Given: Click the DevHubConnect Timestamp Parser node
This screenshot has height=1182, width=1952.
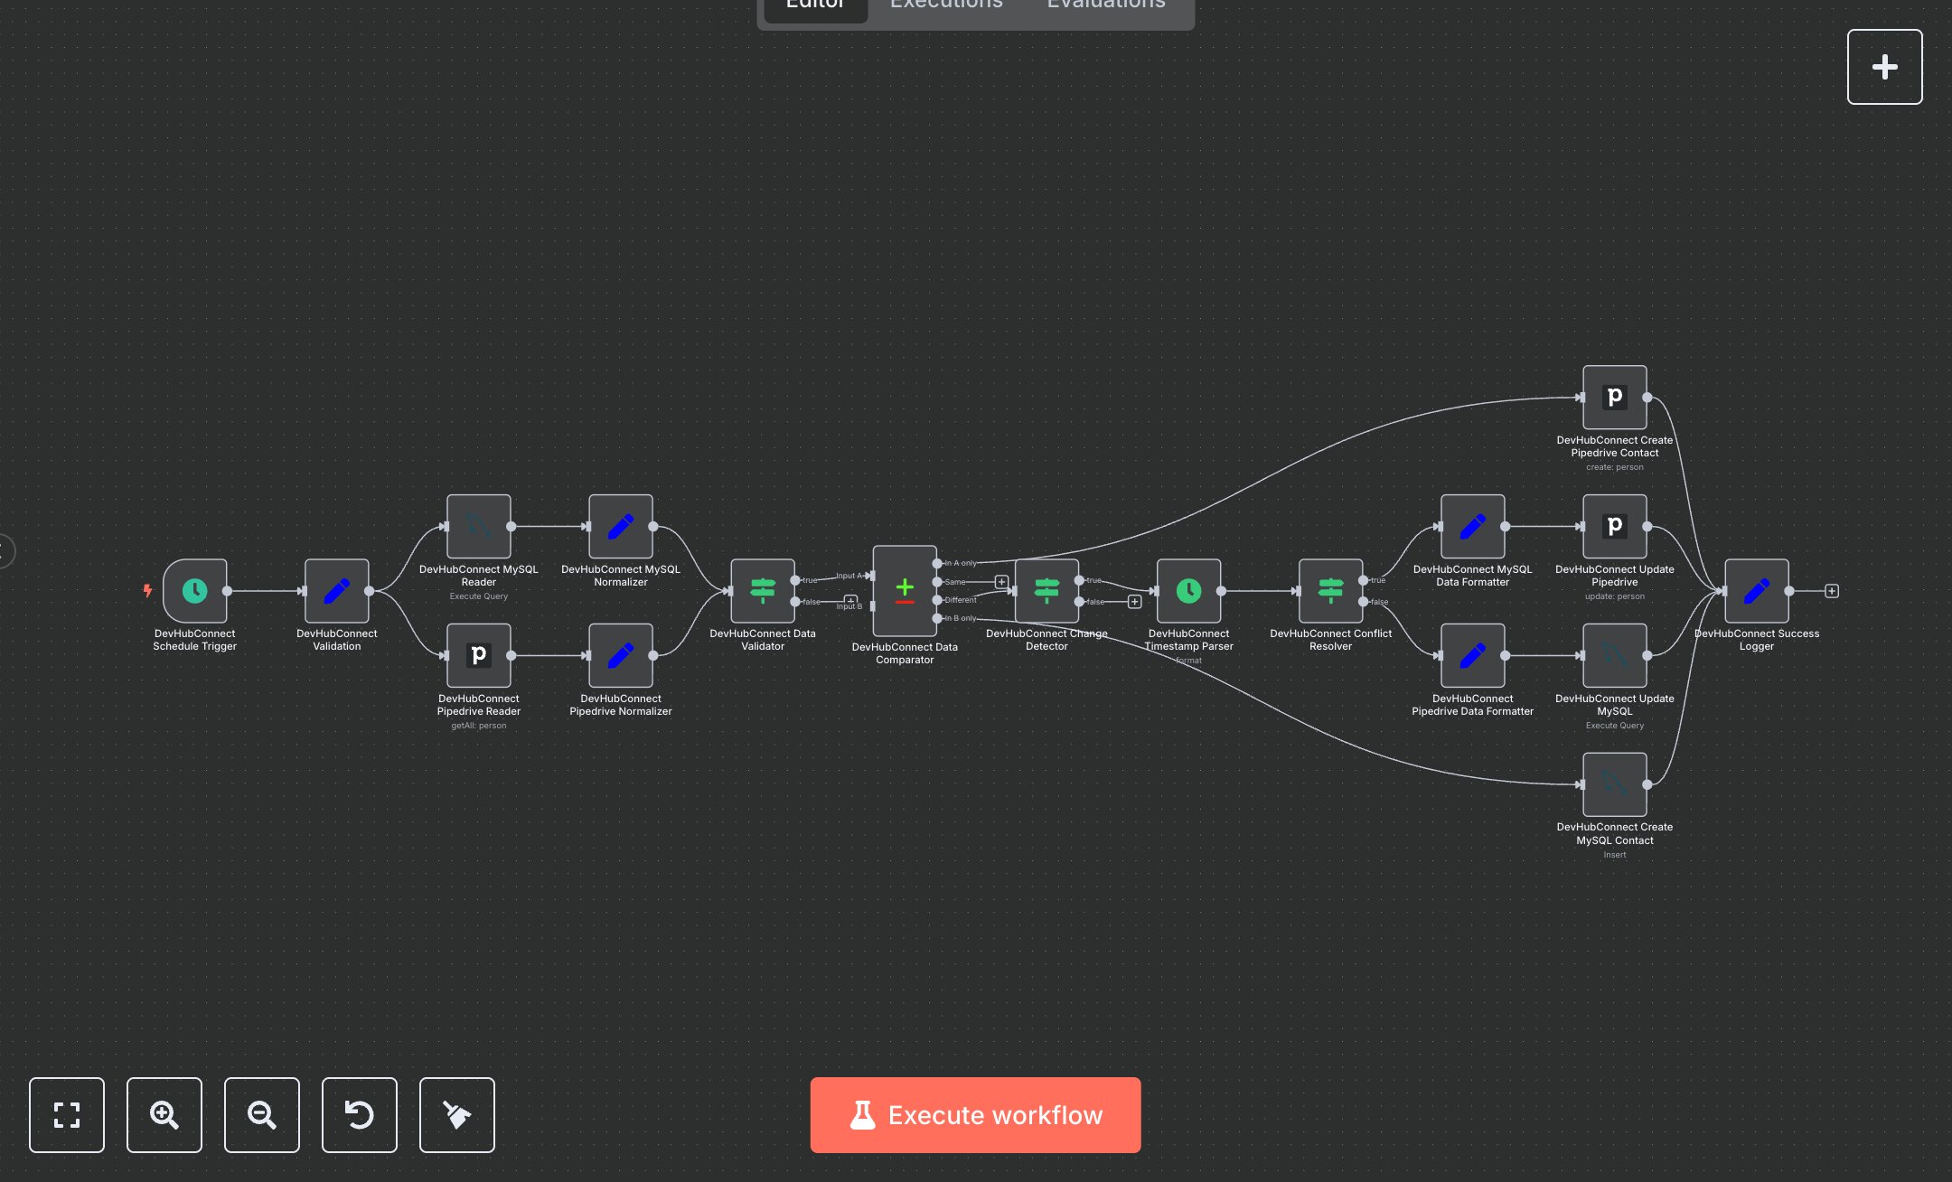Looking at the screenshot, I should pos(1188,592).
